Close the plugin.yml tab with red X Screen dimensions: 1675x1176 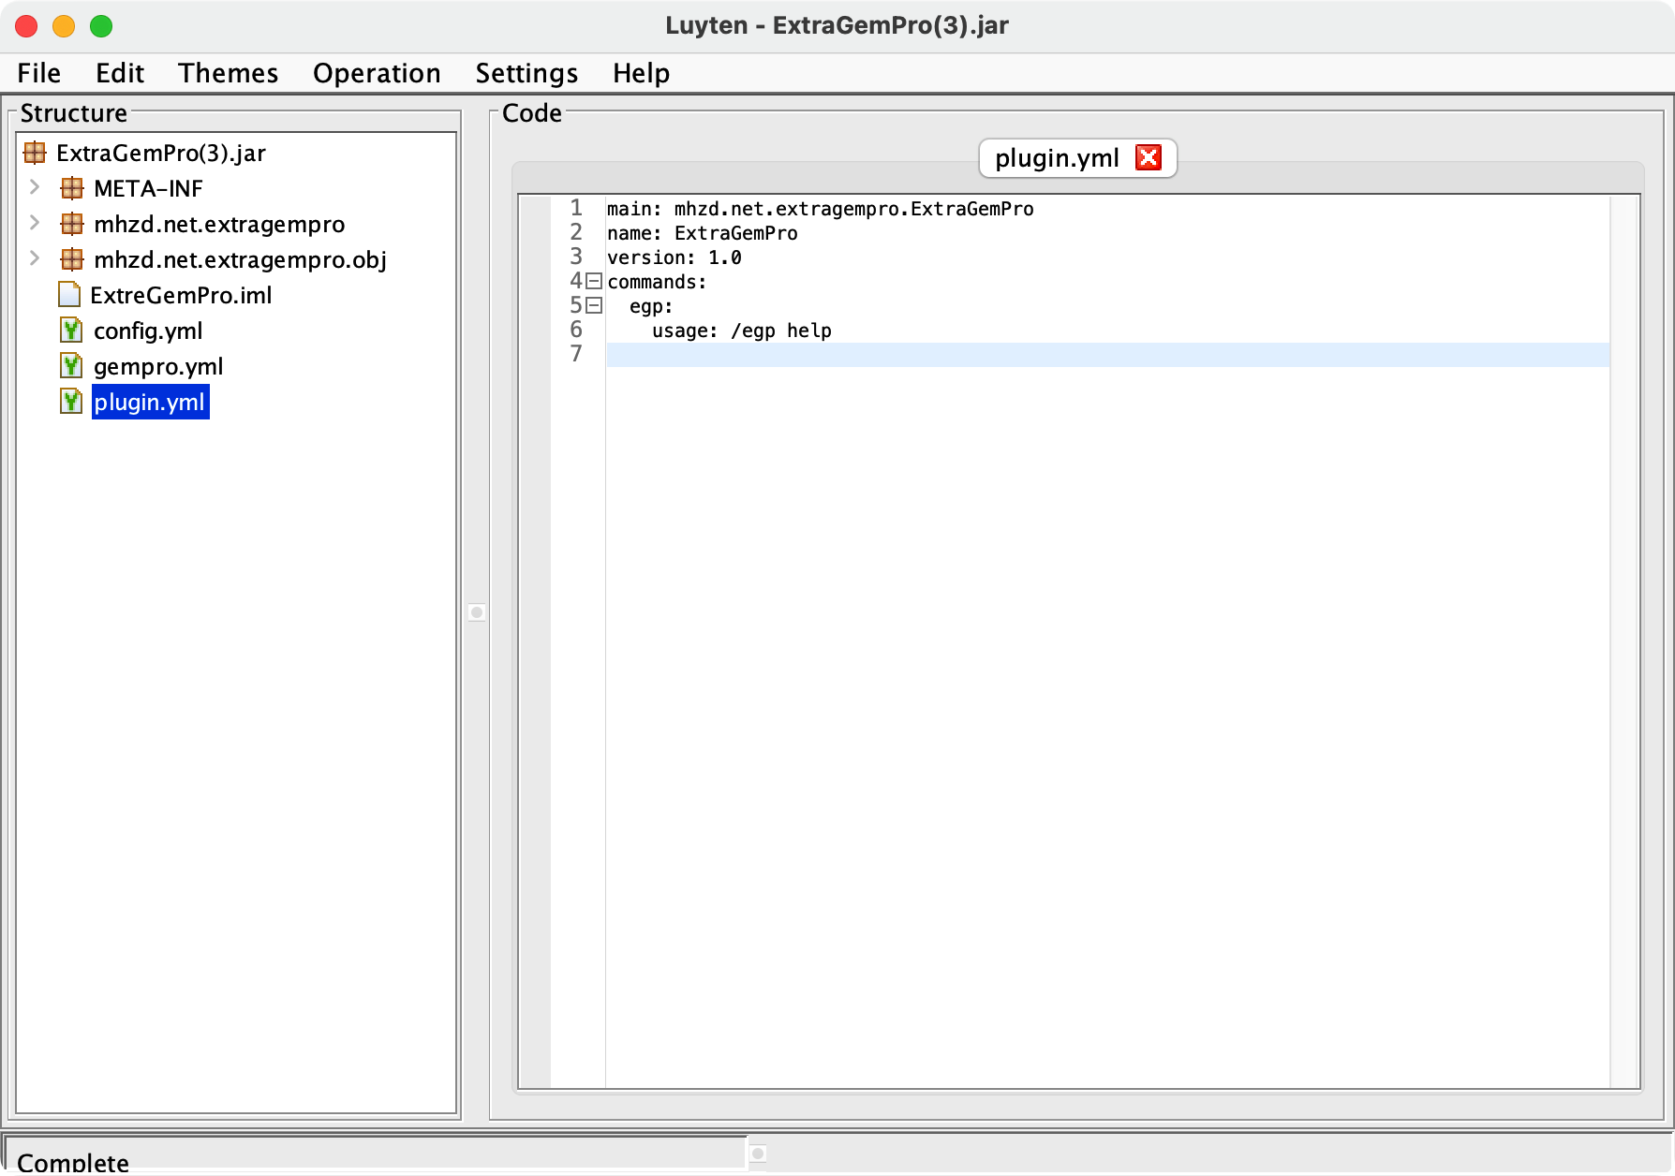[1149, 157]
